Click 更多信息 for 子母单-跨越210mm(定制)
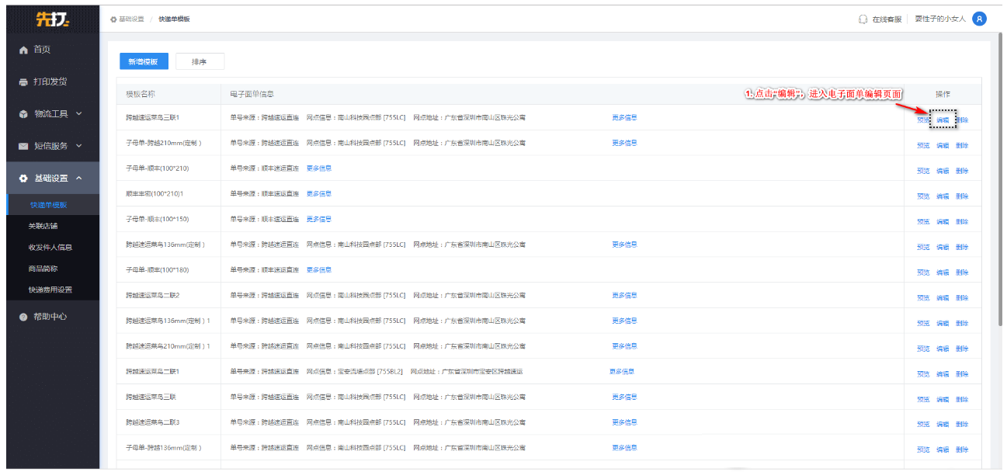 point(625,143)
